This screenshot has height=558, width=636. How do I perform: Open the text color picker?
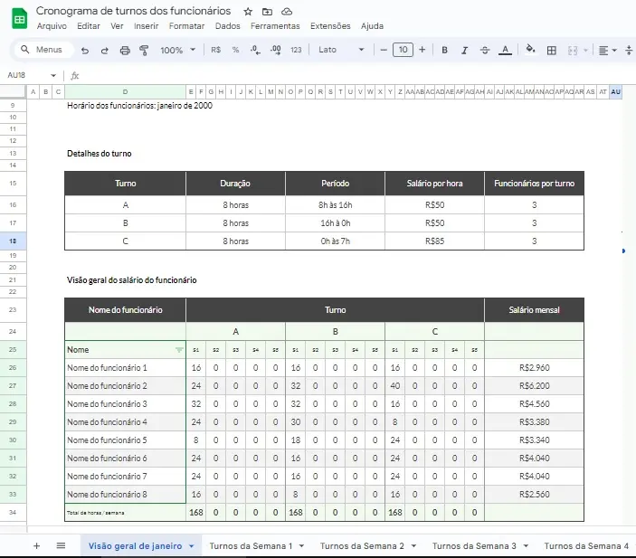[505, 50]
